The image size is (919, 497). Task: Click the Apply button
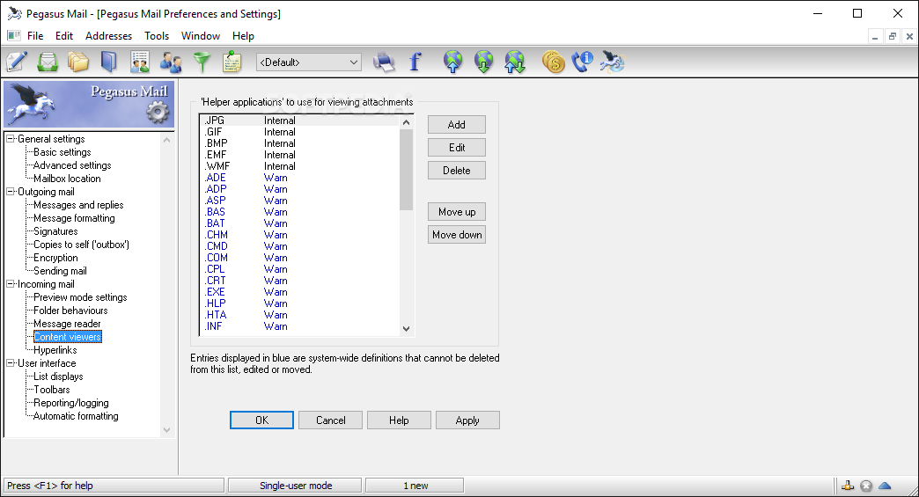(467, 420)
